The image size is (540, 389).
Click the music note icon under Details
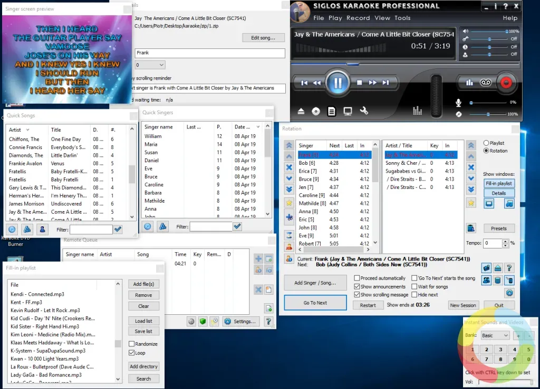coord(509,203)
